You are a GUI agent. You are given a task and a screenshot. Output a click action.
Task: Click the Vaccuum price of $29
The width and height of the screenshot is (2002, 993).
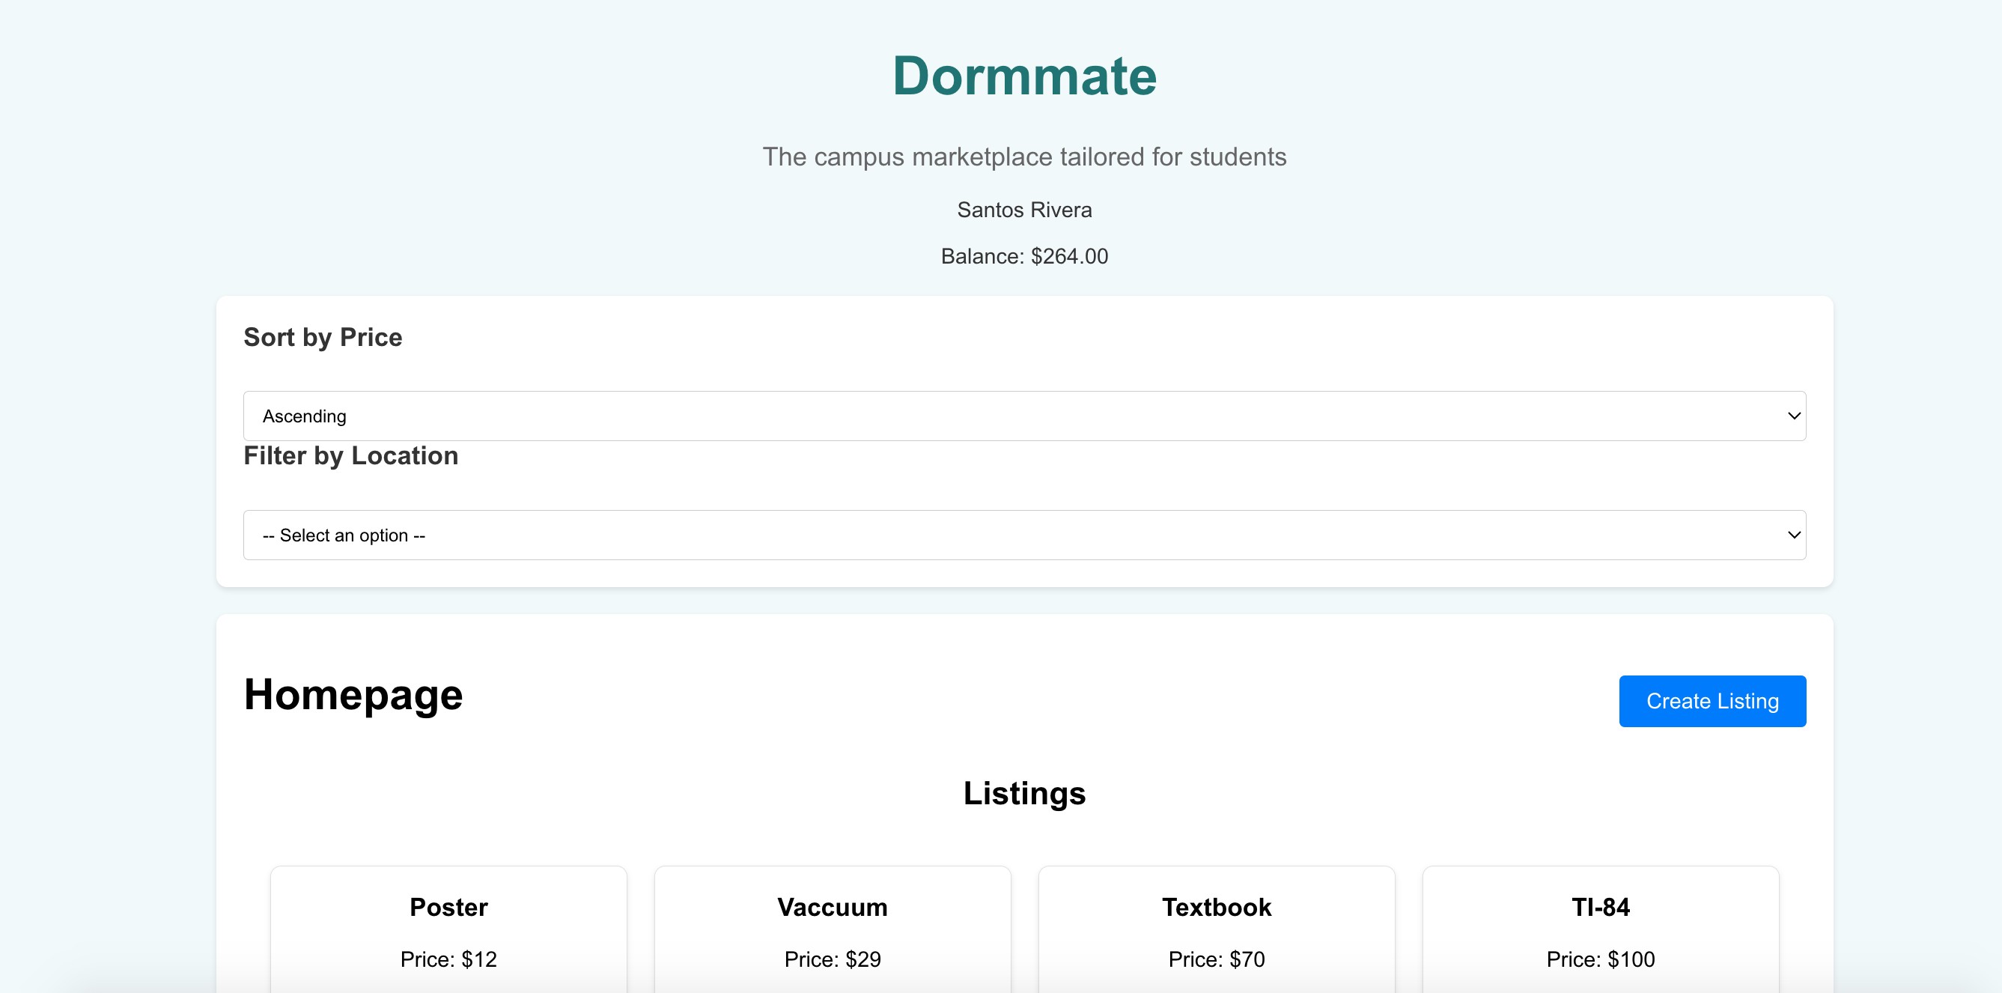coord(832,959)
